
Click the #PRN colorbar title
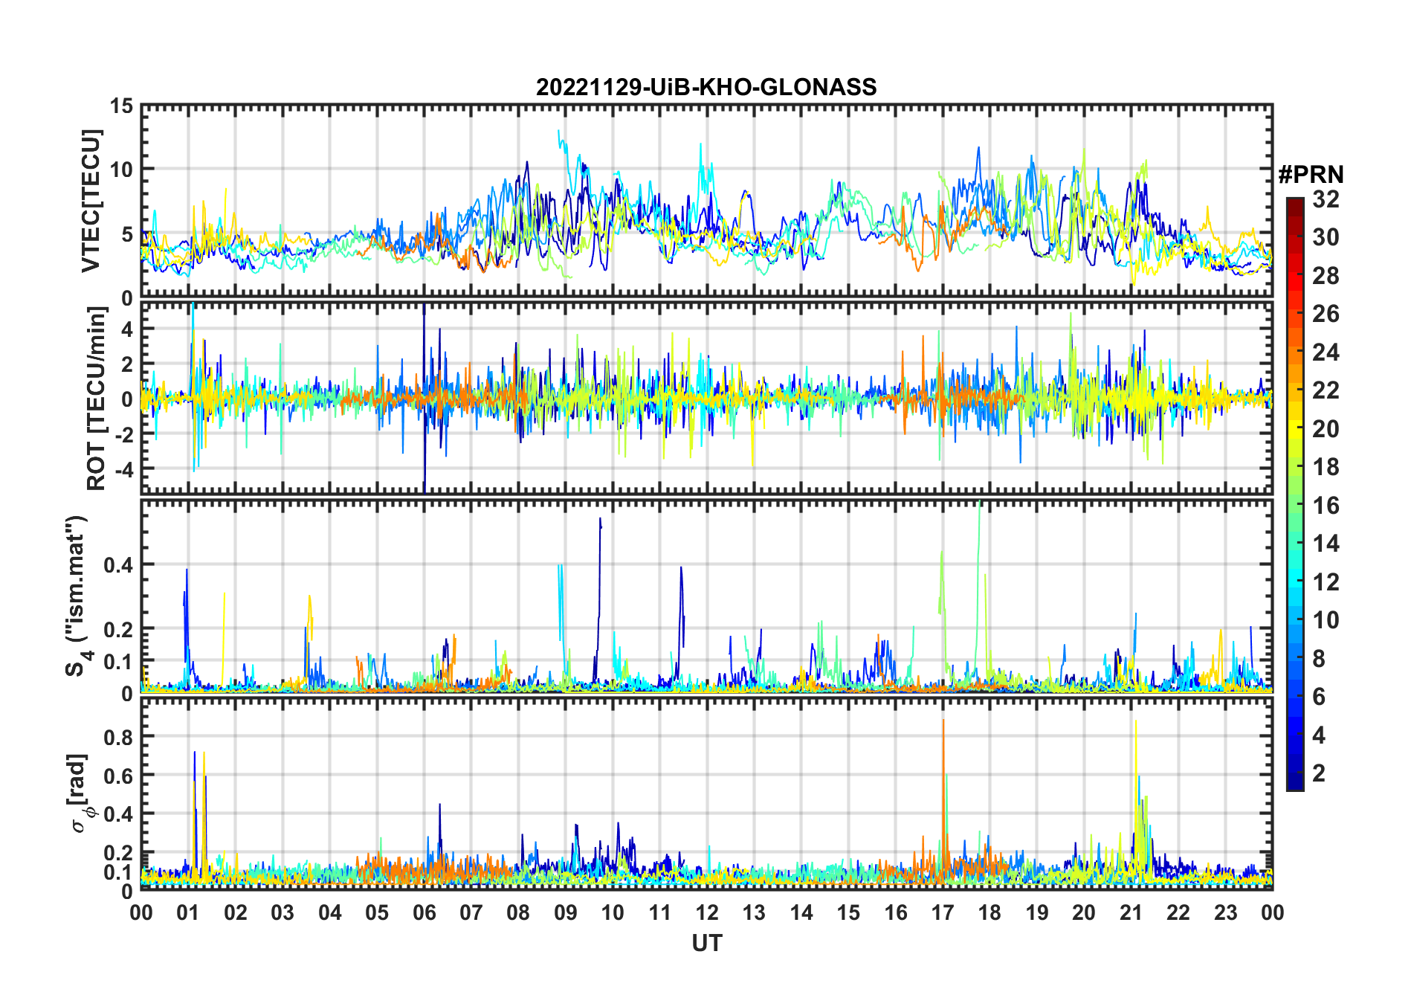[1311, 175]
